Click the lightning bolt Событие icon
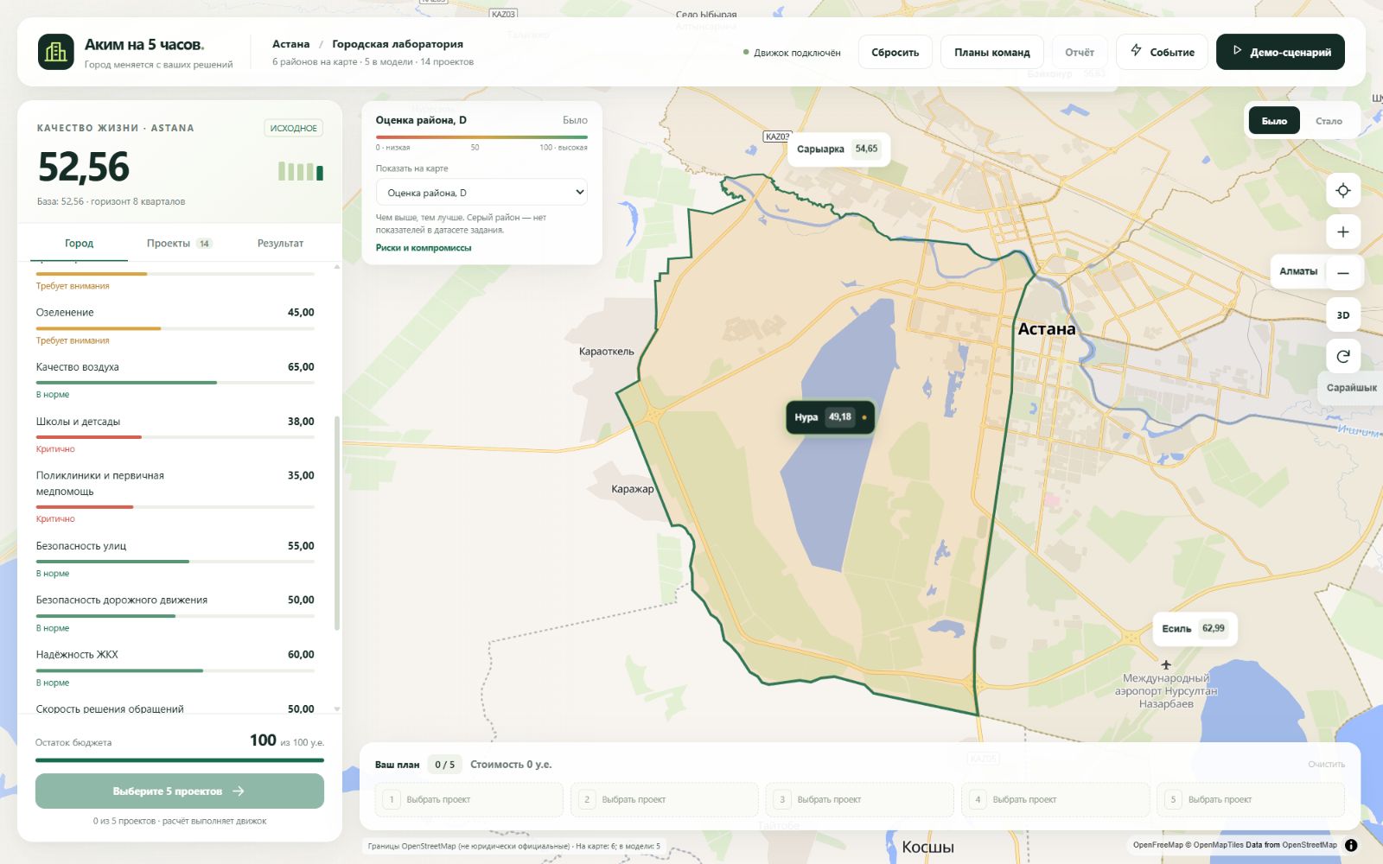The width and height of the screenshot is (1383, 864). tap(1136, 51)
